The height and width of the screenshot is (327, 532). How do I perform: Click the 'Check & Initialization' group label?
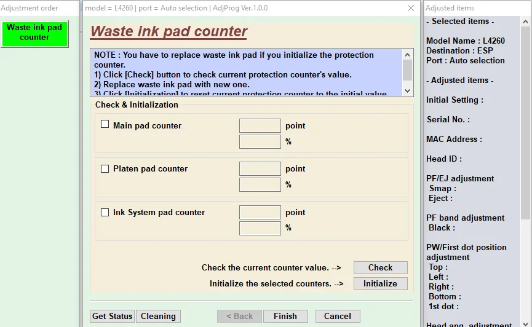point(137,105)
